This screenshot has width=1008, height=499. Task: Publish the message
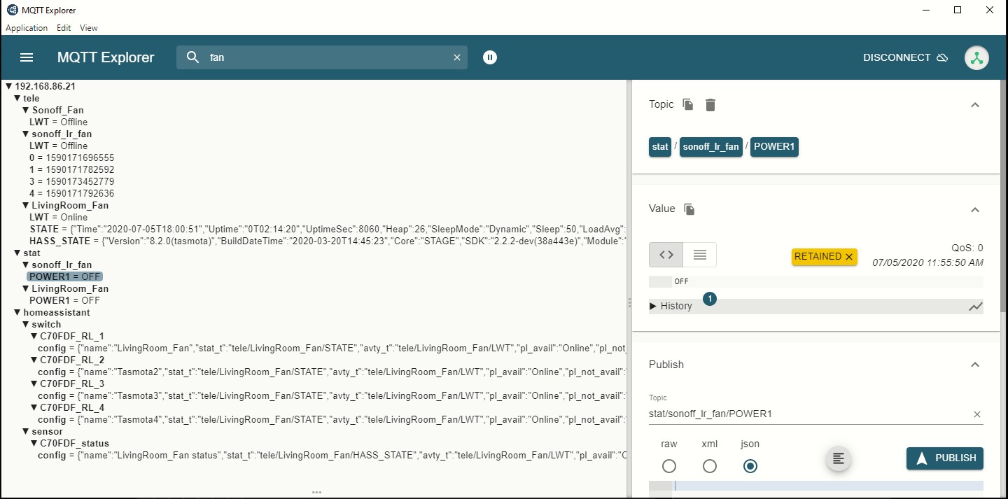(945, 458)
